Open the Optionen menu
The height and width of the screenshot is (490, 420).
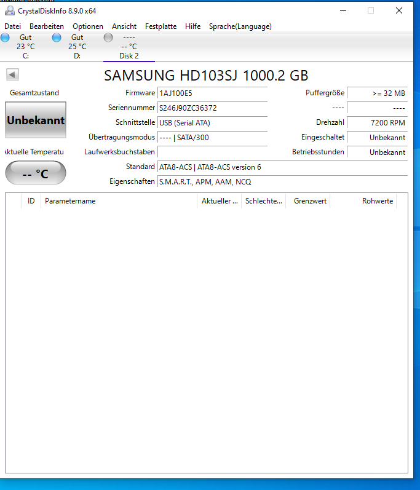[88, 26]
